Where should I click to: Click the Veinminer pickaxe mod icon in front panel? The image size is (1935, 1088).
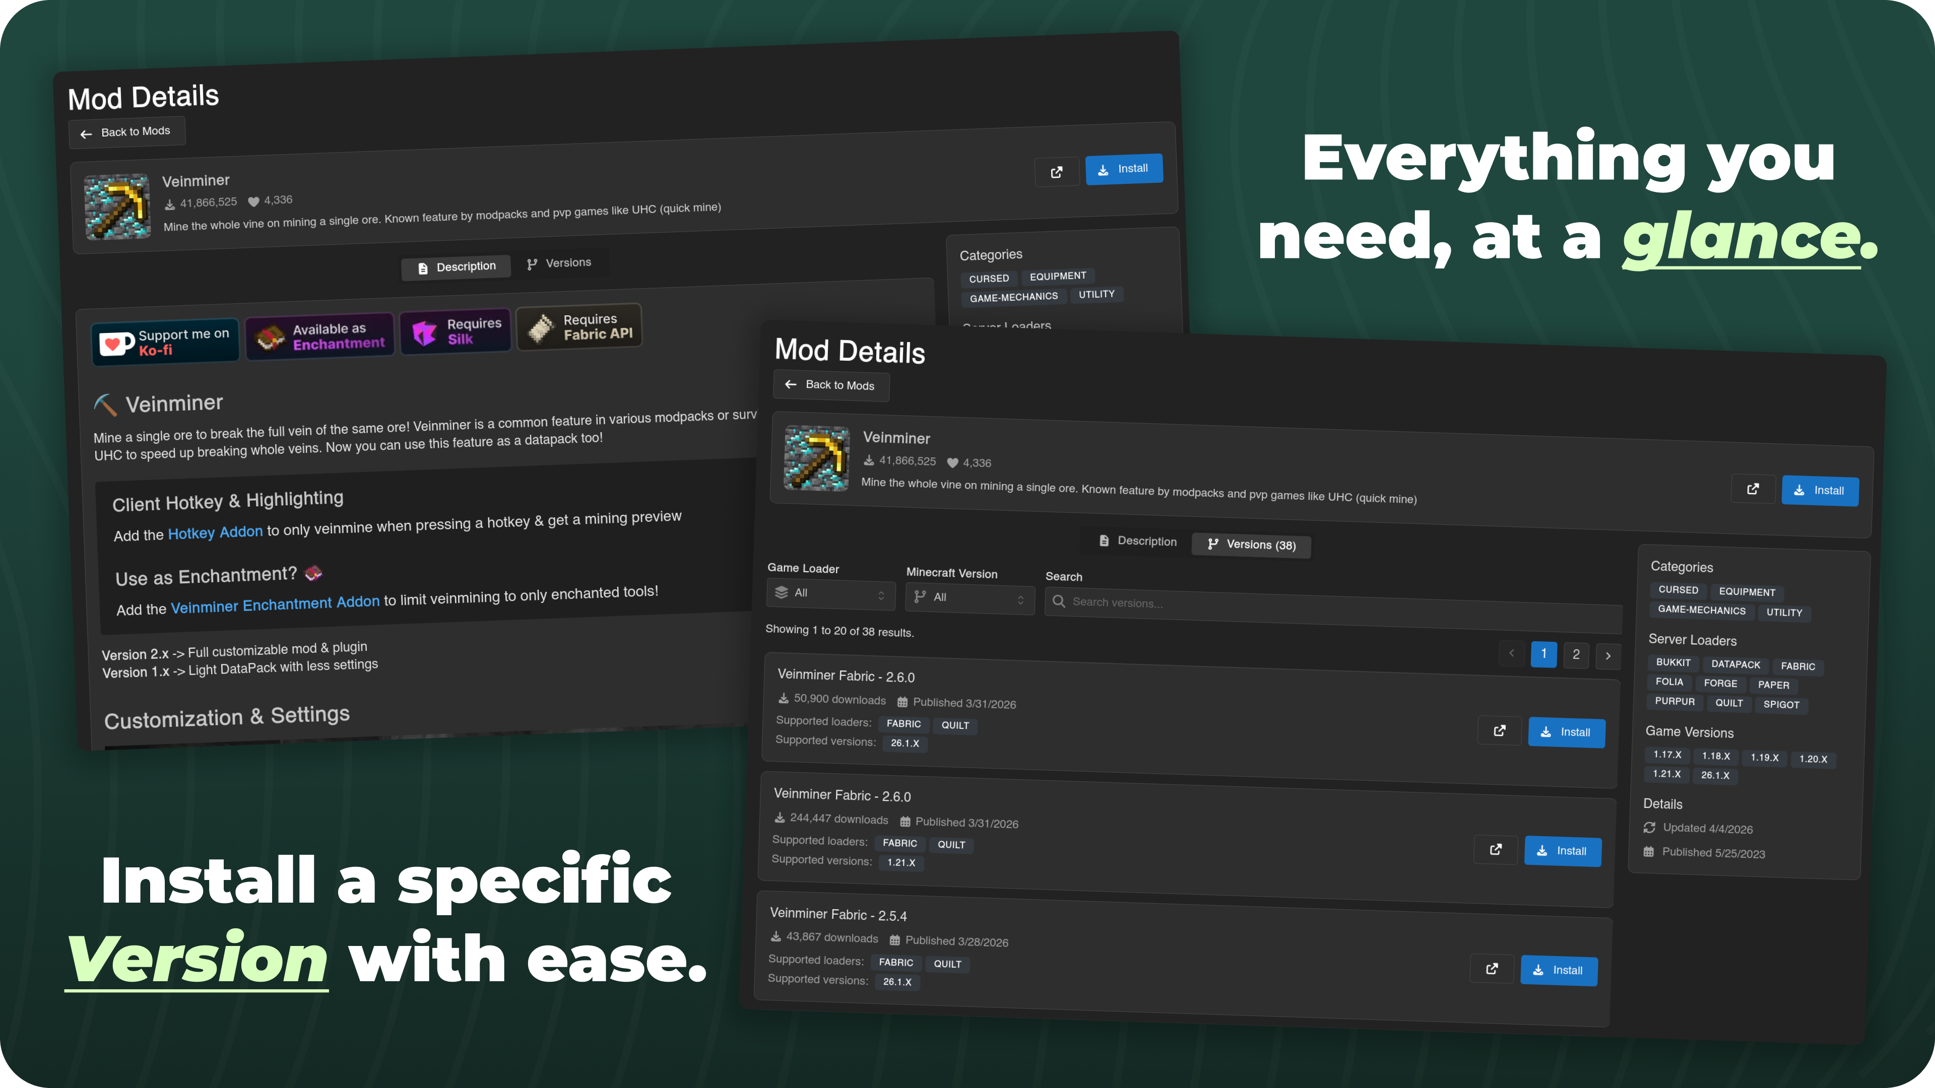coord(816,458)
